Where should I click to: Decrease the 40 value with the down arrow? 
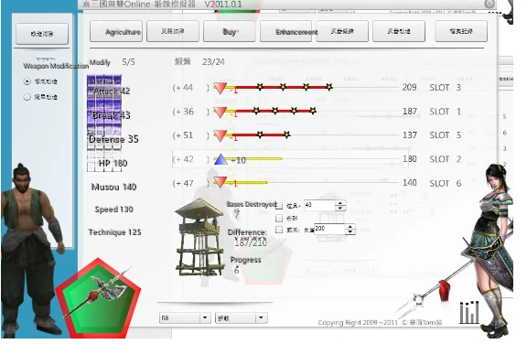pos(340,209)
